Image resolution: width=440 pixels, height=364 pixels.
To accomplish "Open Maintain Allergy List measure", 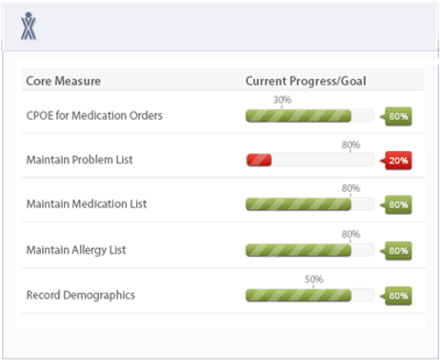I will tap(76, 250).
